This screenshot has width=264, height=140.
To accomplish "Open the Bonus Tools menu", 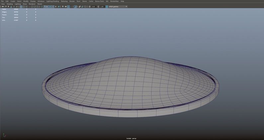I will (x=100, y=1).
